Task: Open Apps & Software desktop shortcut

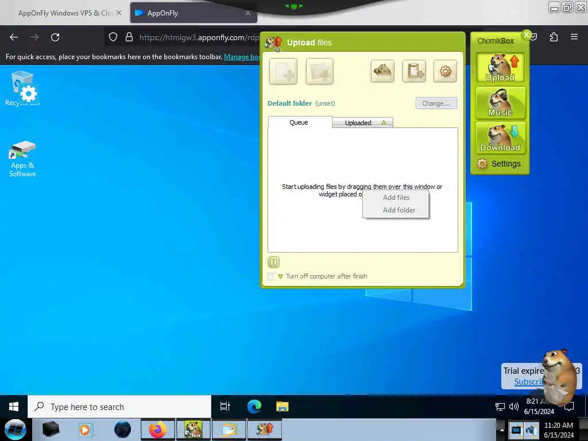Action: click(22, 159)
